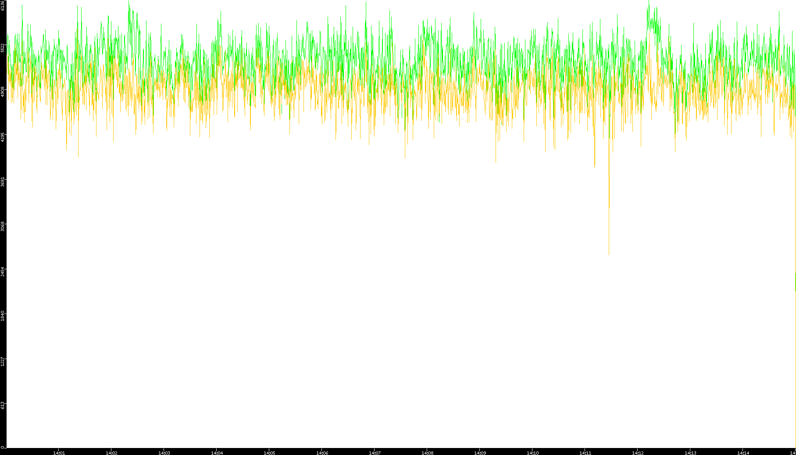Select the 613 y-axis value label
796x455 pixels.
pos(3,405)
